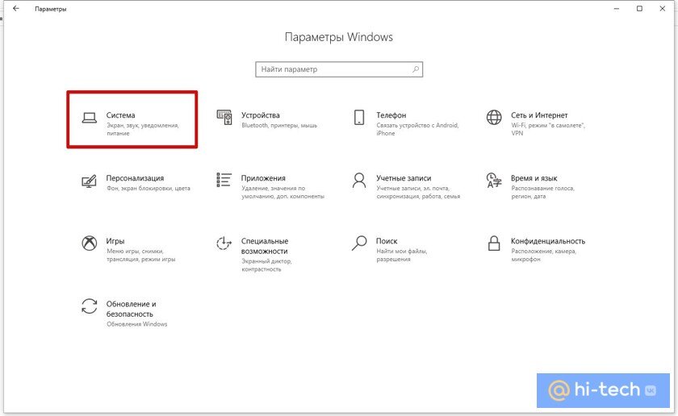Open the Игры label
Viewport: 678px width, 416px height.
(x=115, y=241)
